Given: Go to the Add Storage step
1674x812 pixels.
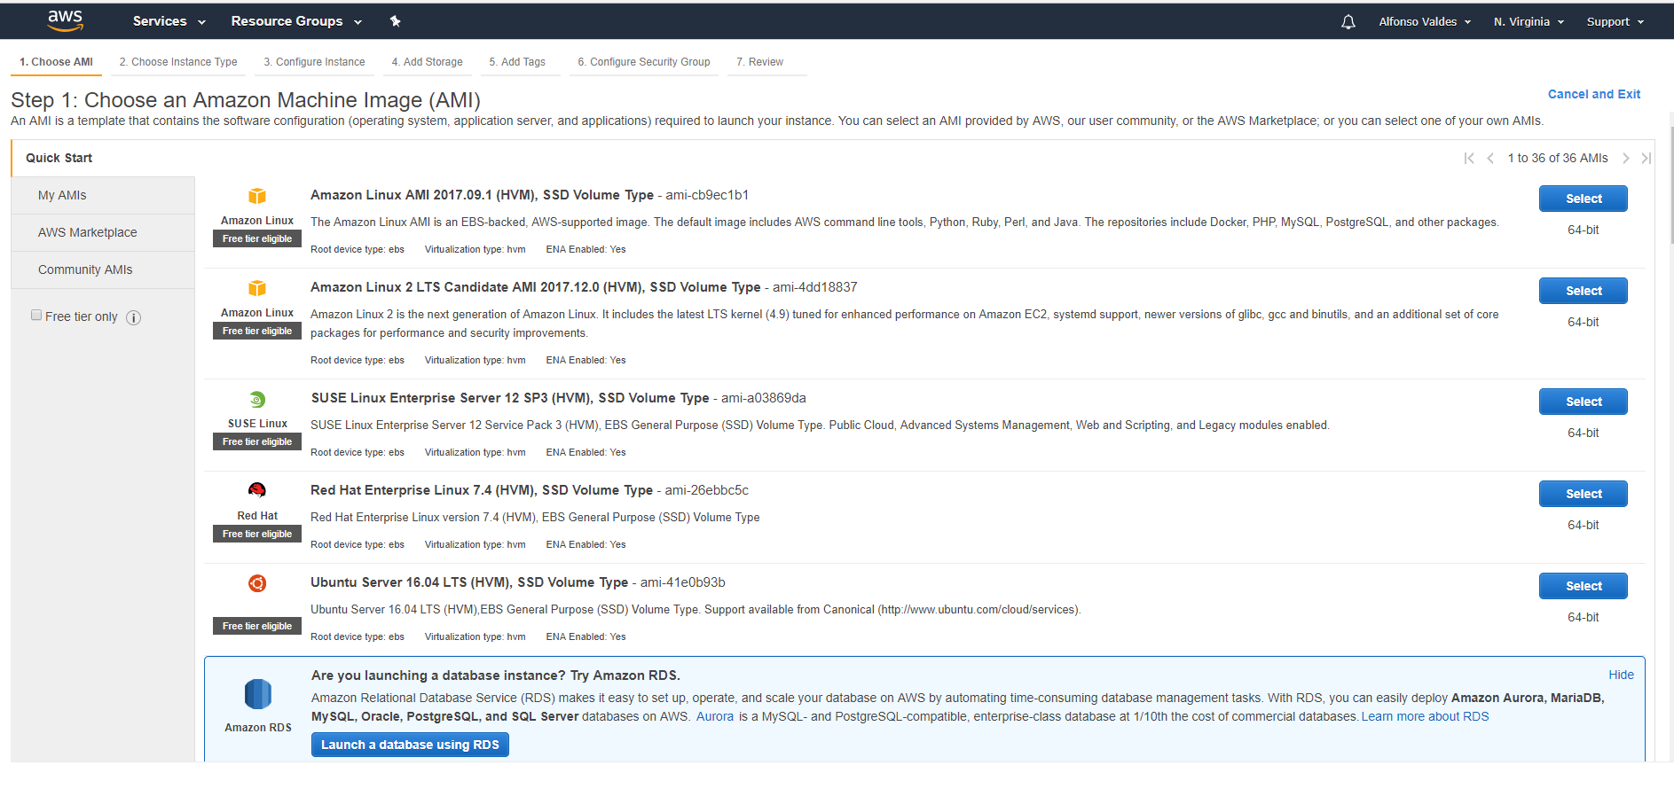Looking at the screenshot, I should (427, 62).
